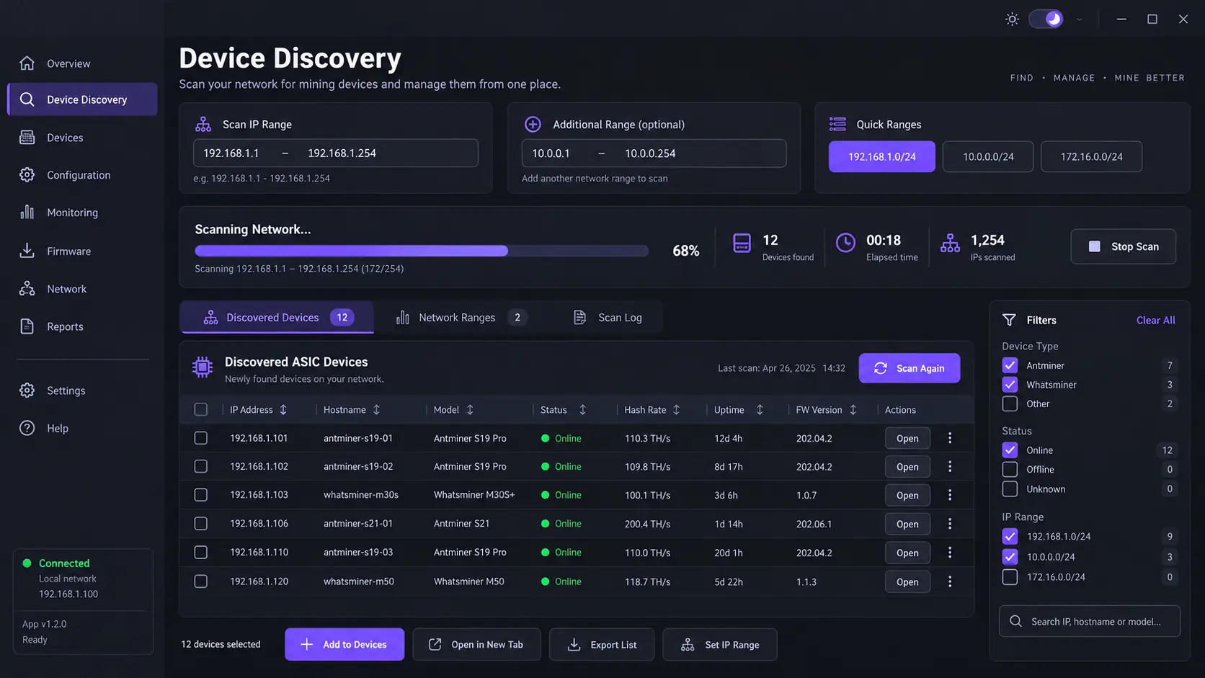The height and width of the screenshot is (678, 1205).
Task: Click the Scan Again button
Action: click(910, 368)
